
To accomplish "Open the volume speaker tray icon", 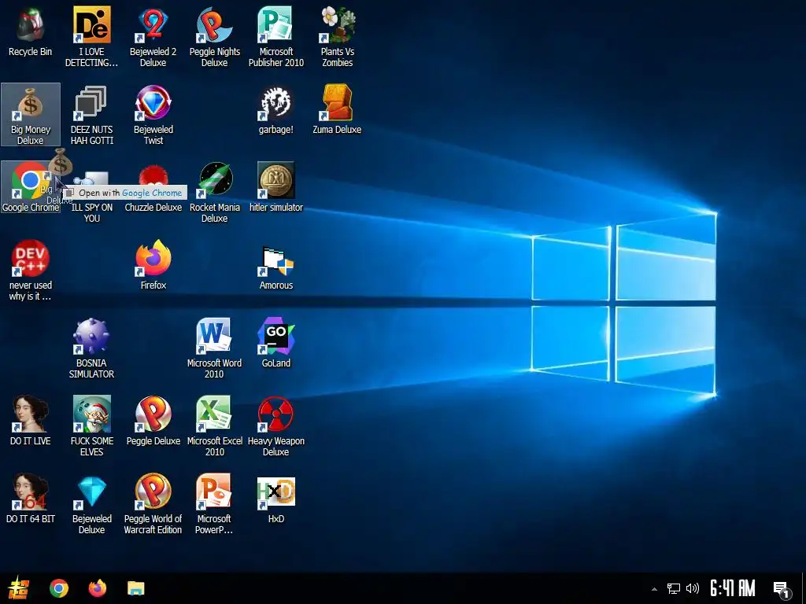I will point(693,588).
